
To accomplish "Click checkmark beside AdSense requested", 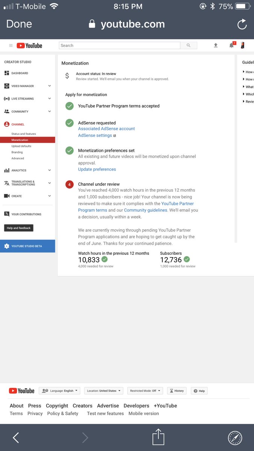I will pos(70,123).
